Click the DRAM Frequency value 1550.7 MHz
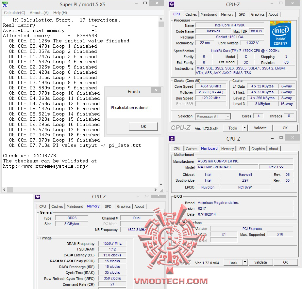This screenshot has width=302, height=289. 112,243
